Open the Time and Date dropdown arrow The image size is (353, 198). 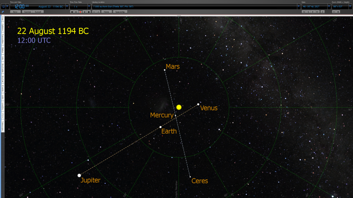point(67,6)
